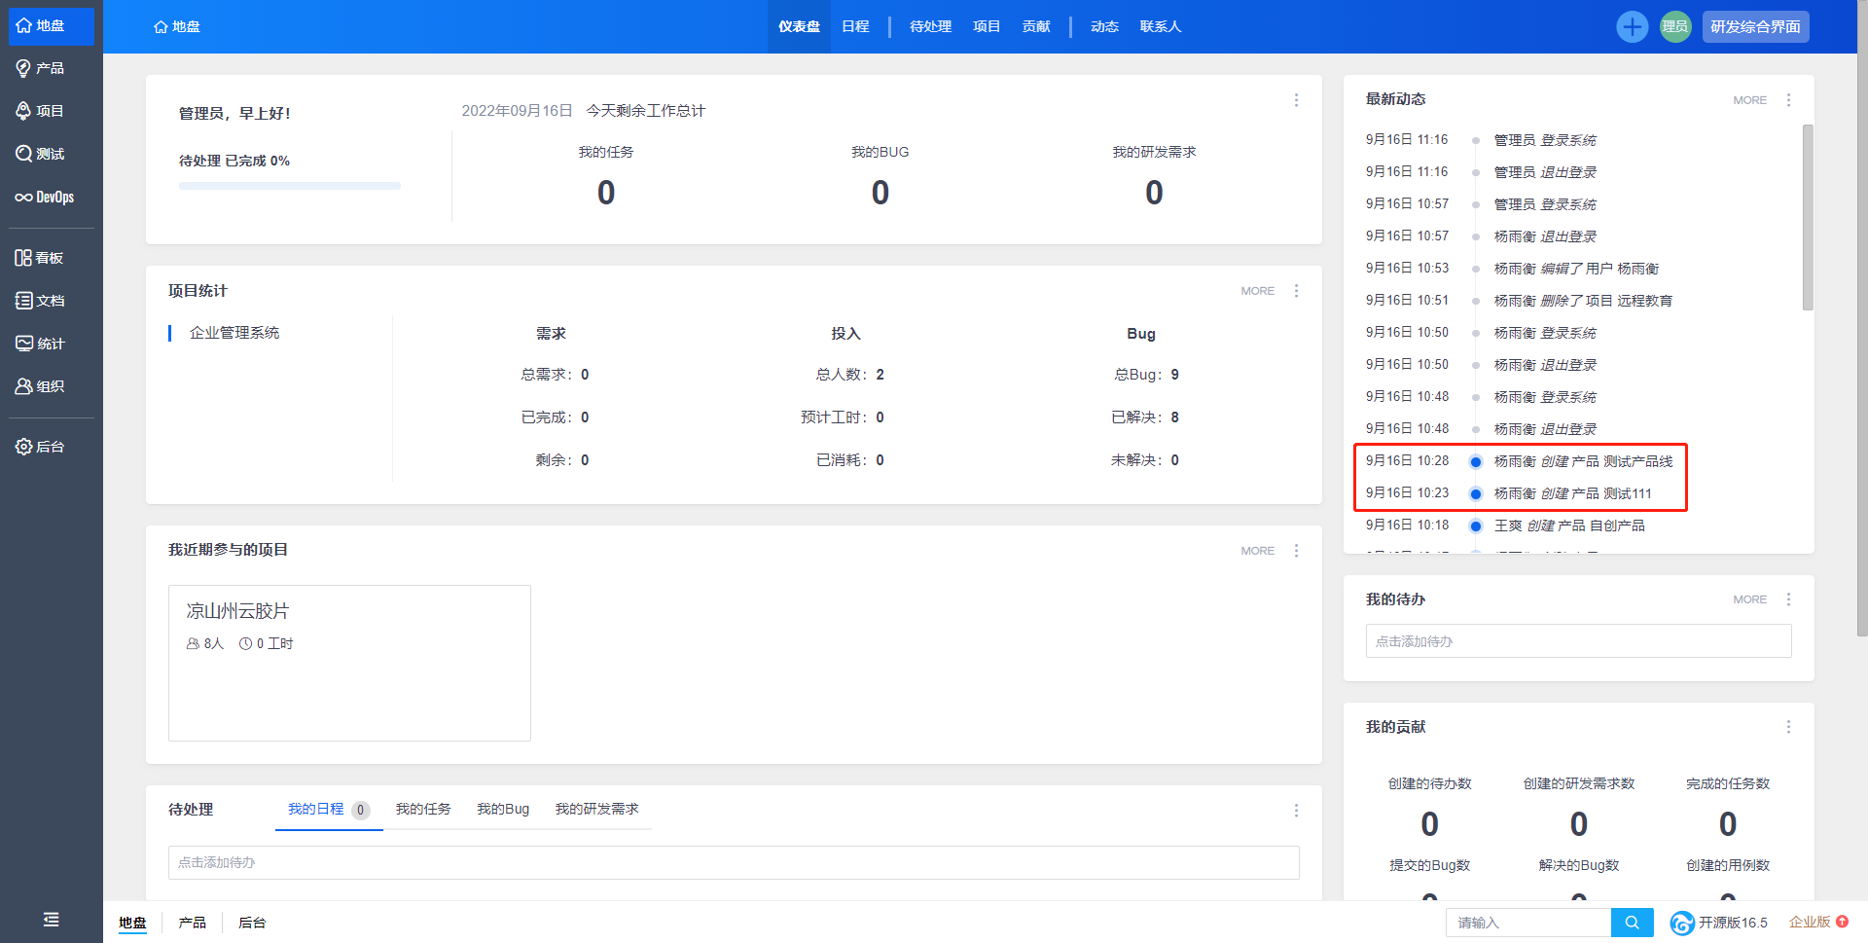Open the 研发综合界面 mode switcher
Screen dimensions: 1868x943
[1755, 27]
